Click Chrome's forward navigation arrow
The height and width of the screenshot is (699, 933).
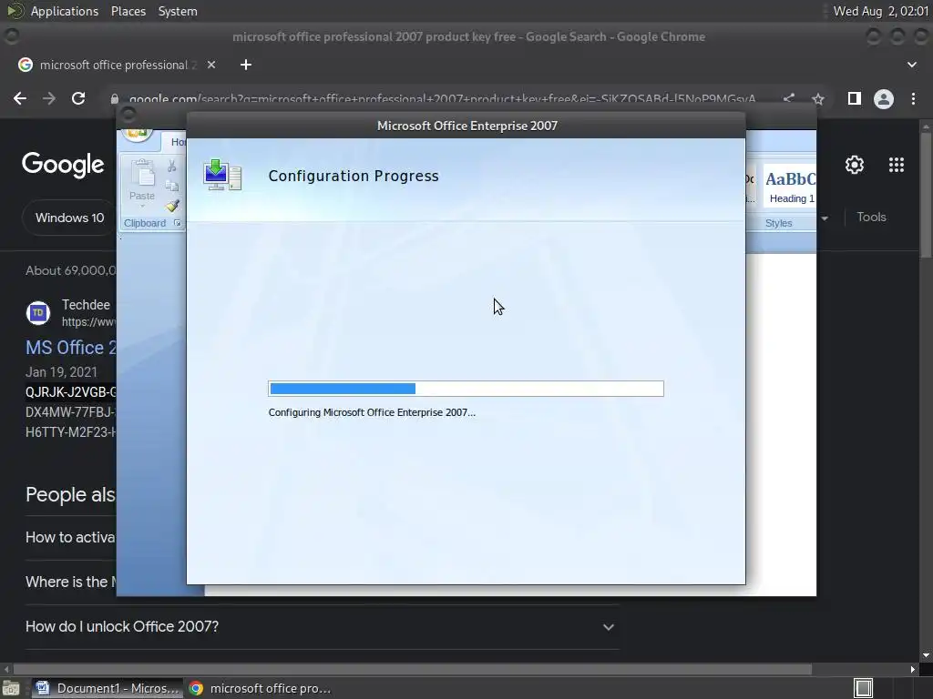tap(49, 98)
